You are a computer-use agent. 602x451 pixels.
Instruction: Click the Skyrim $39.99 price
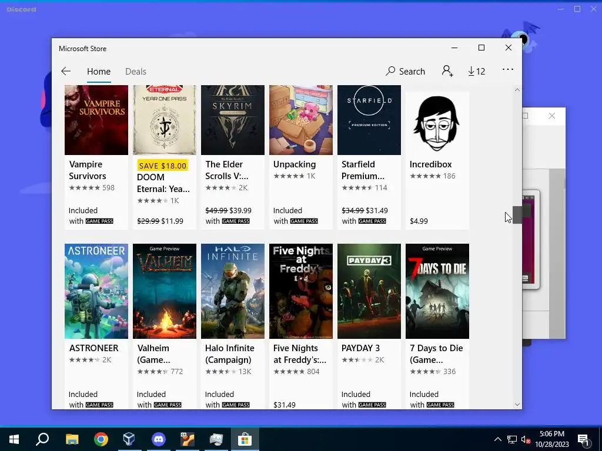tap(240, 210)
